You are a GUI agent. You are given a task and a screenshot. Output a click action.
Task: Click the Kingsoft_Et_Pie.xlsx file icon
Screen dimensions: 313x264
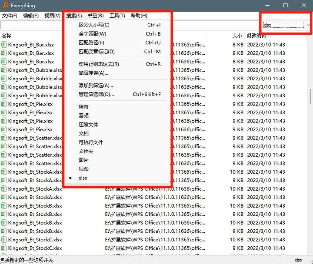pos(4,104)
